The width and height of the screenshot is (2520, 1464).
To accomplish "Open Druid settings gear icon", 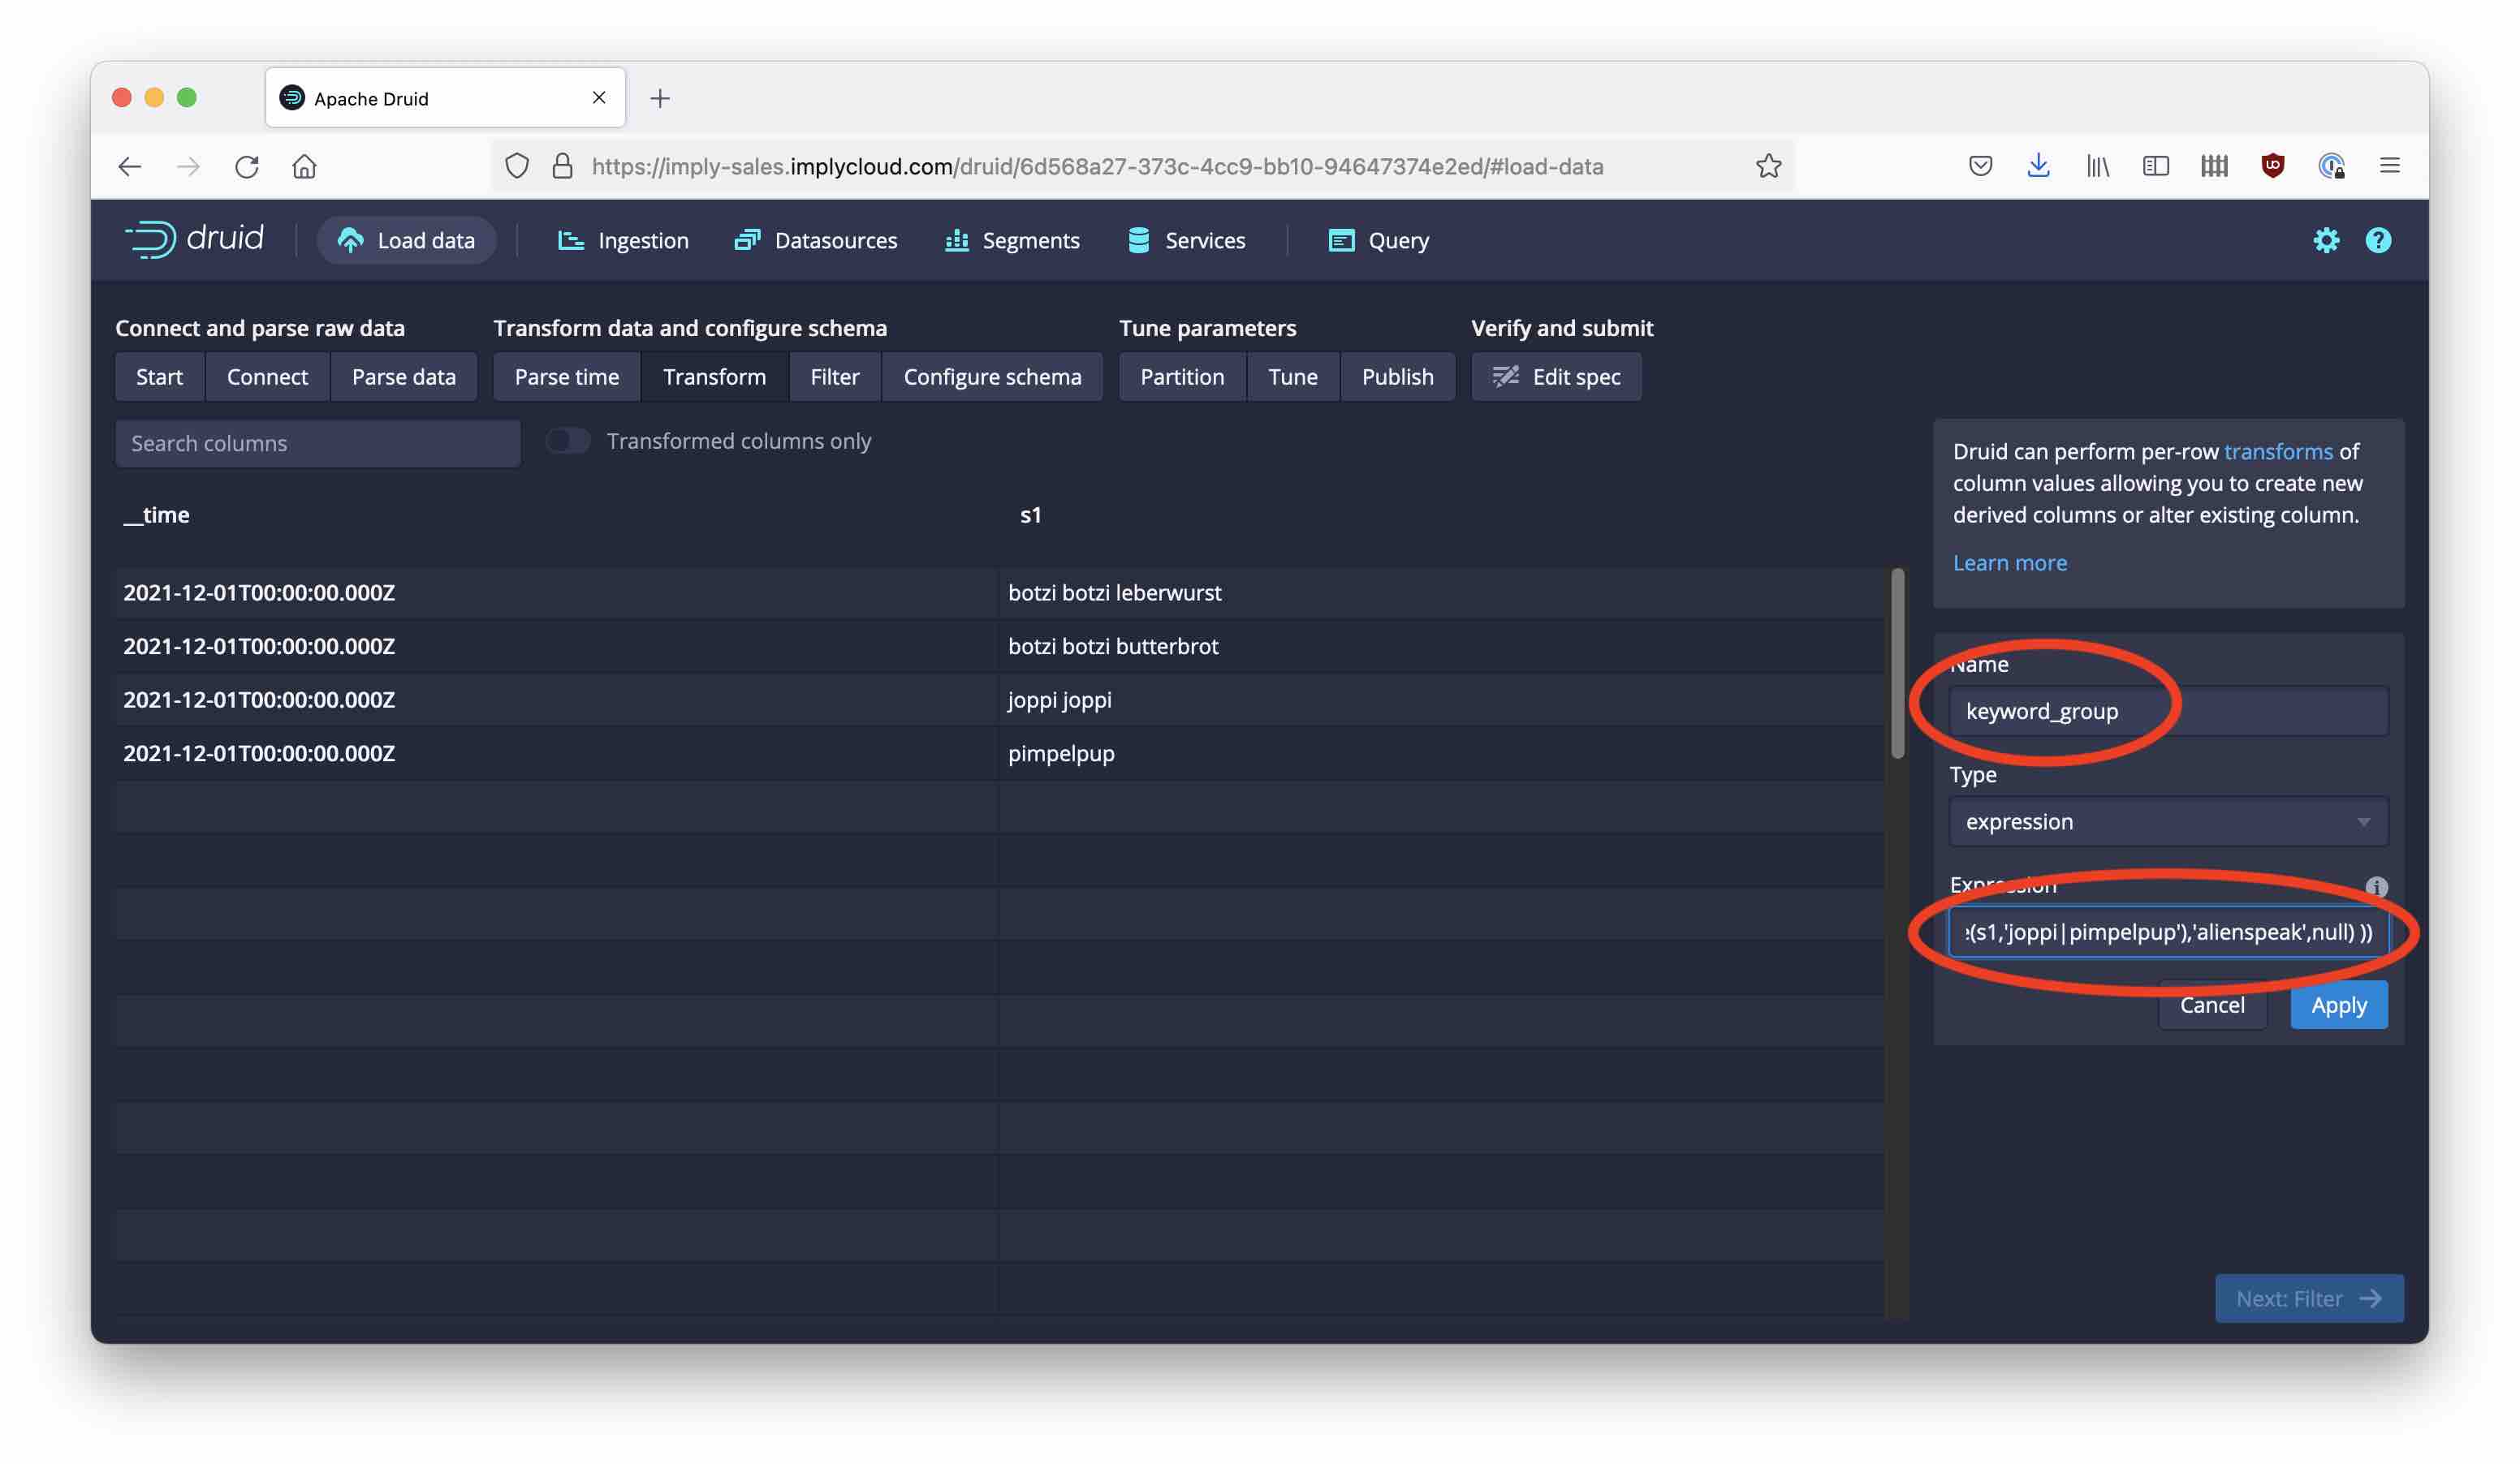I will coord(2325,240).
